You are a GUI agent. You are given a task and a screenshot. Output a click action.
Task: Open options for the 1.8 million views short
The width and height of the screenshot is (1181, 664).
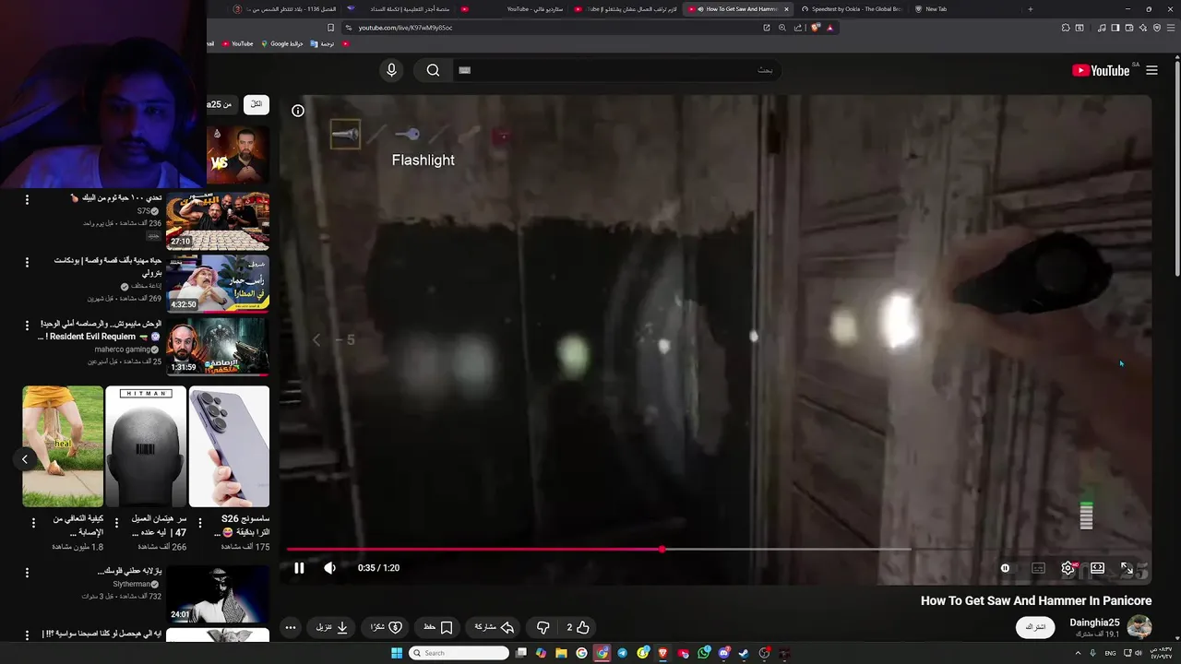coord(34,523)
